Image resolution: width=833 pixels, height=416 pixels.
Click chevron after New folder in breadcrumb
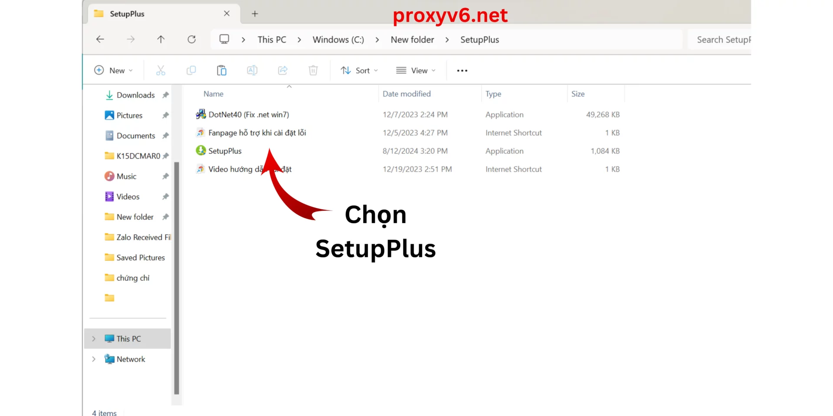tap(447, 40)
